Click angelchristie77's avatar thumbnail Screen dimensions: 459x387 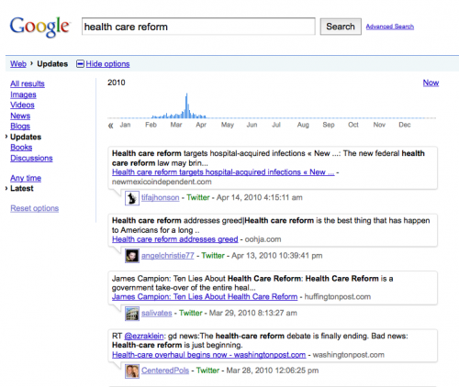pos(132,256)
